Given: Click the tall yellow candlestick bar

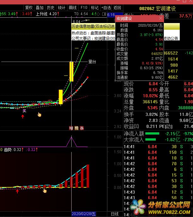Looking at the screenshot, I should pyautogui.click(x=71, y=71).
